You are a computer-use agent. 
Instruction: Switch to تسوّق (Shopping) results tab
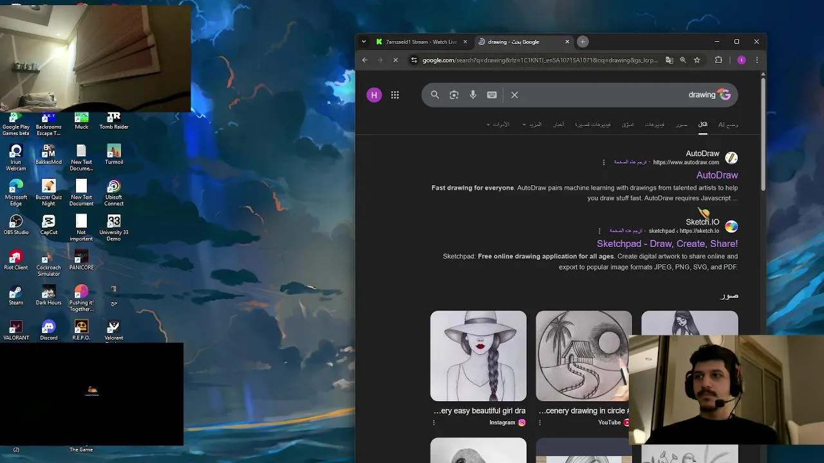pos(628,125)
